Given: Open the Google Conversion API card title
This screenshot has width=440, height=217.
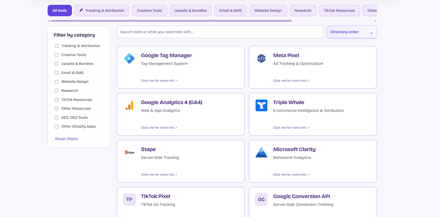Looking at the screenshot, I should tap(302, 196).
